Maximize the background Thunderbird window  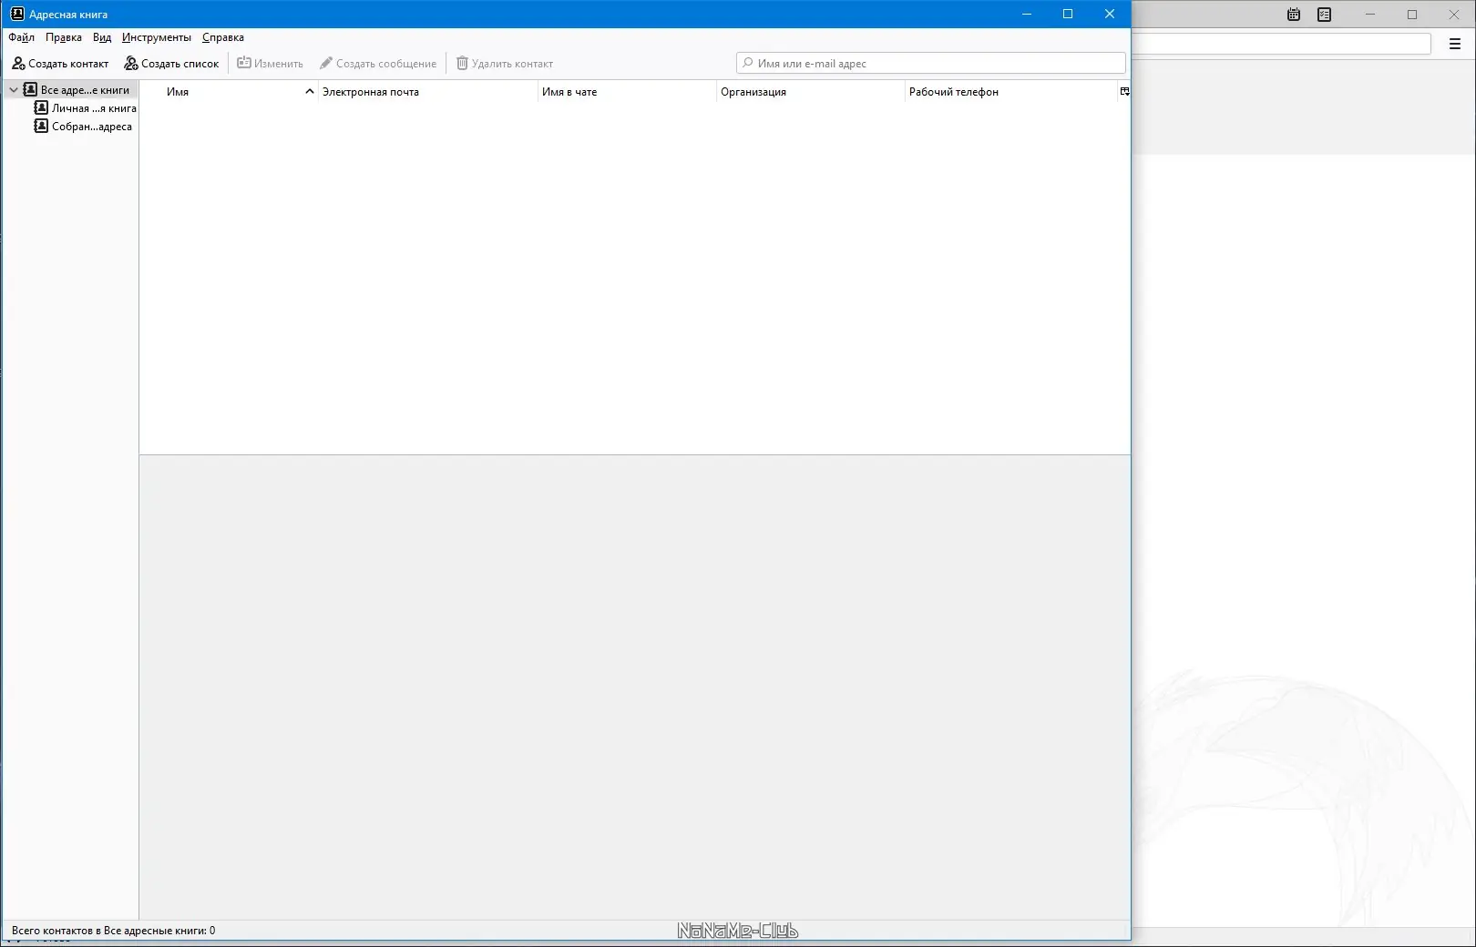(1412, 15)
